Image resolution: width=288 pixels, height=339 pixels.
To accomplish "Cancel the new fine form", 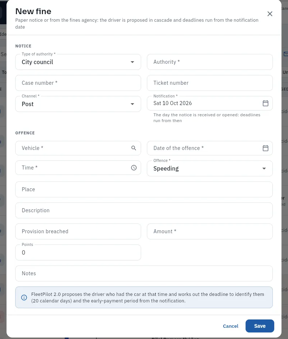I will (x=230, y=326).
